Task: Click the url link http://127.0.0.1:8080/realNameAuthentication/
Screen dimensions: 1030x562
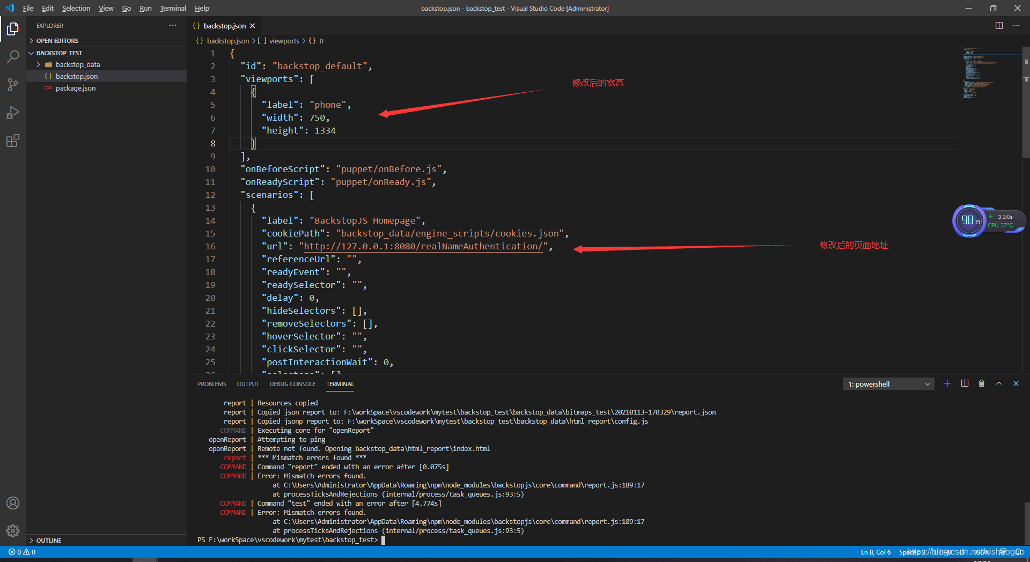Action: pyautogui.click(x=423, y=246)
